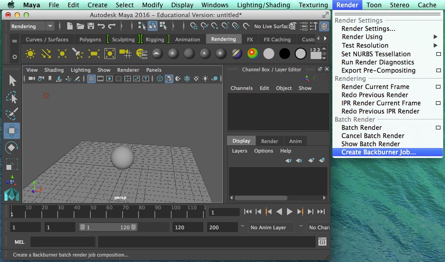Click the time range slider bar
The width and height of the screenshot is (445, 262).
tap(108, 227)
